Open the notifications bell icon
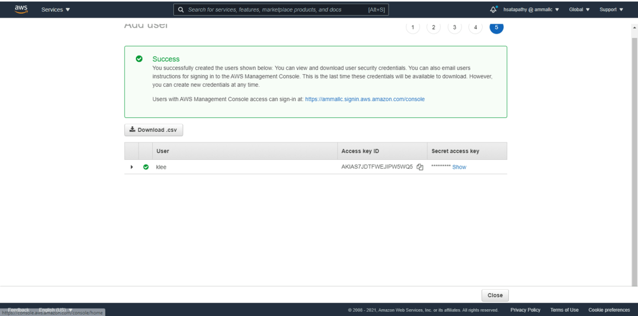The height and width of the screenshot is (316, 638). [x=493, y=9]
